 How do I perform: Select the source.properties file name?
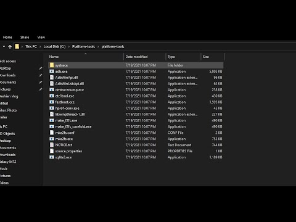[x=68, y=151]
